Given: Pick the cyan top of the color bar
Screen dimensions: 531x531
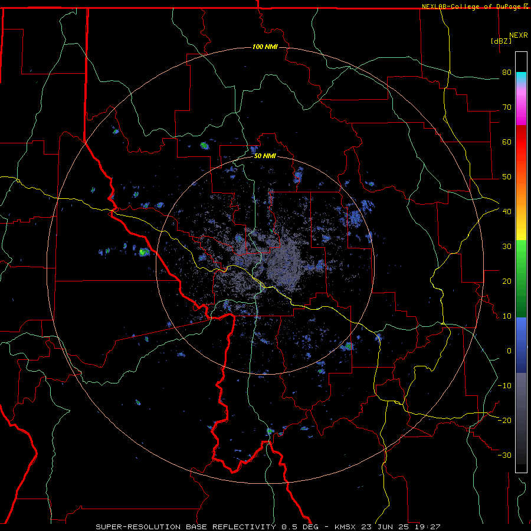Looking at the screenshot, I should click(x=521, y=77).
